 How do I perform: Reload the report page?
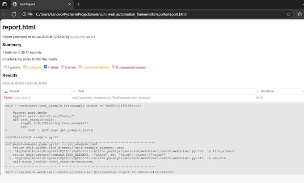[x=14, y=14]
